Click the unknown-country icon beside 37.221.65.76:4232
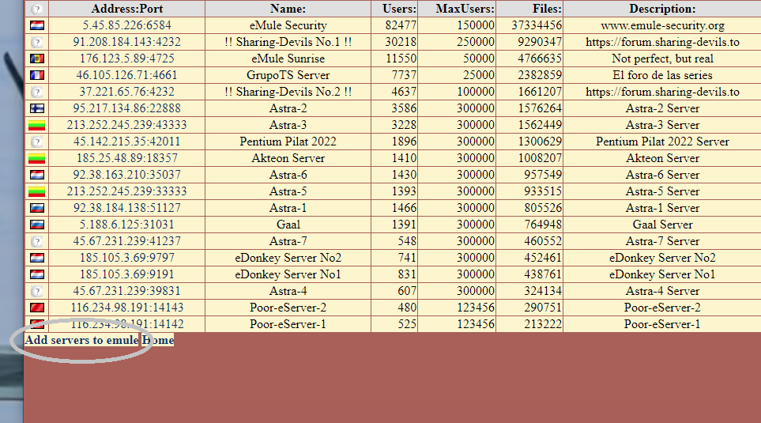 point(37,93)
